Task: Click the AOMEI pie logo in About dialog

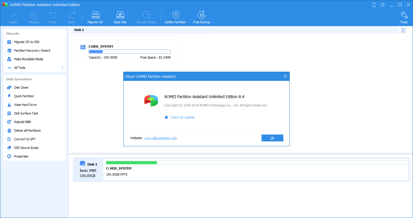Action: click(x=151, y=100)
